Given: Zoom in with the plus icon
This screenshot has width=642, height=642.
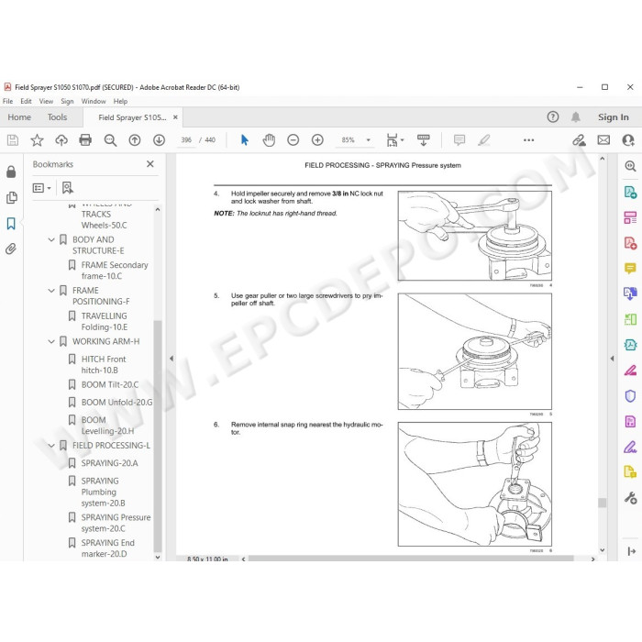Looking at the screenshot, I should [x=317, y=140].
